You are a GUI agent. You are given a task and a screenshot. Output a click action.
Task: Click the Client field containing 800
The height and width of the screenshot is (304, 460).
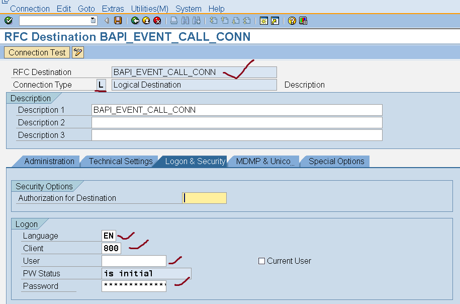pos(111,248)
